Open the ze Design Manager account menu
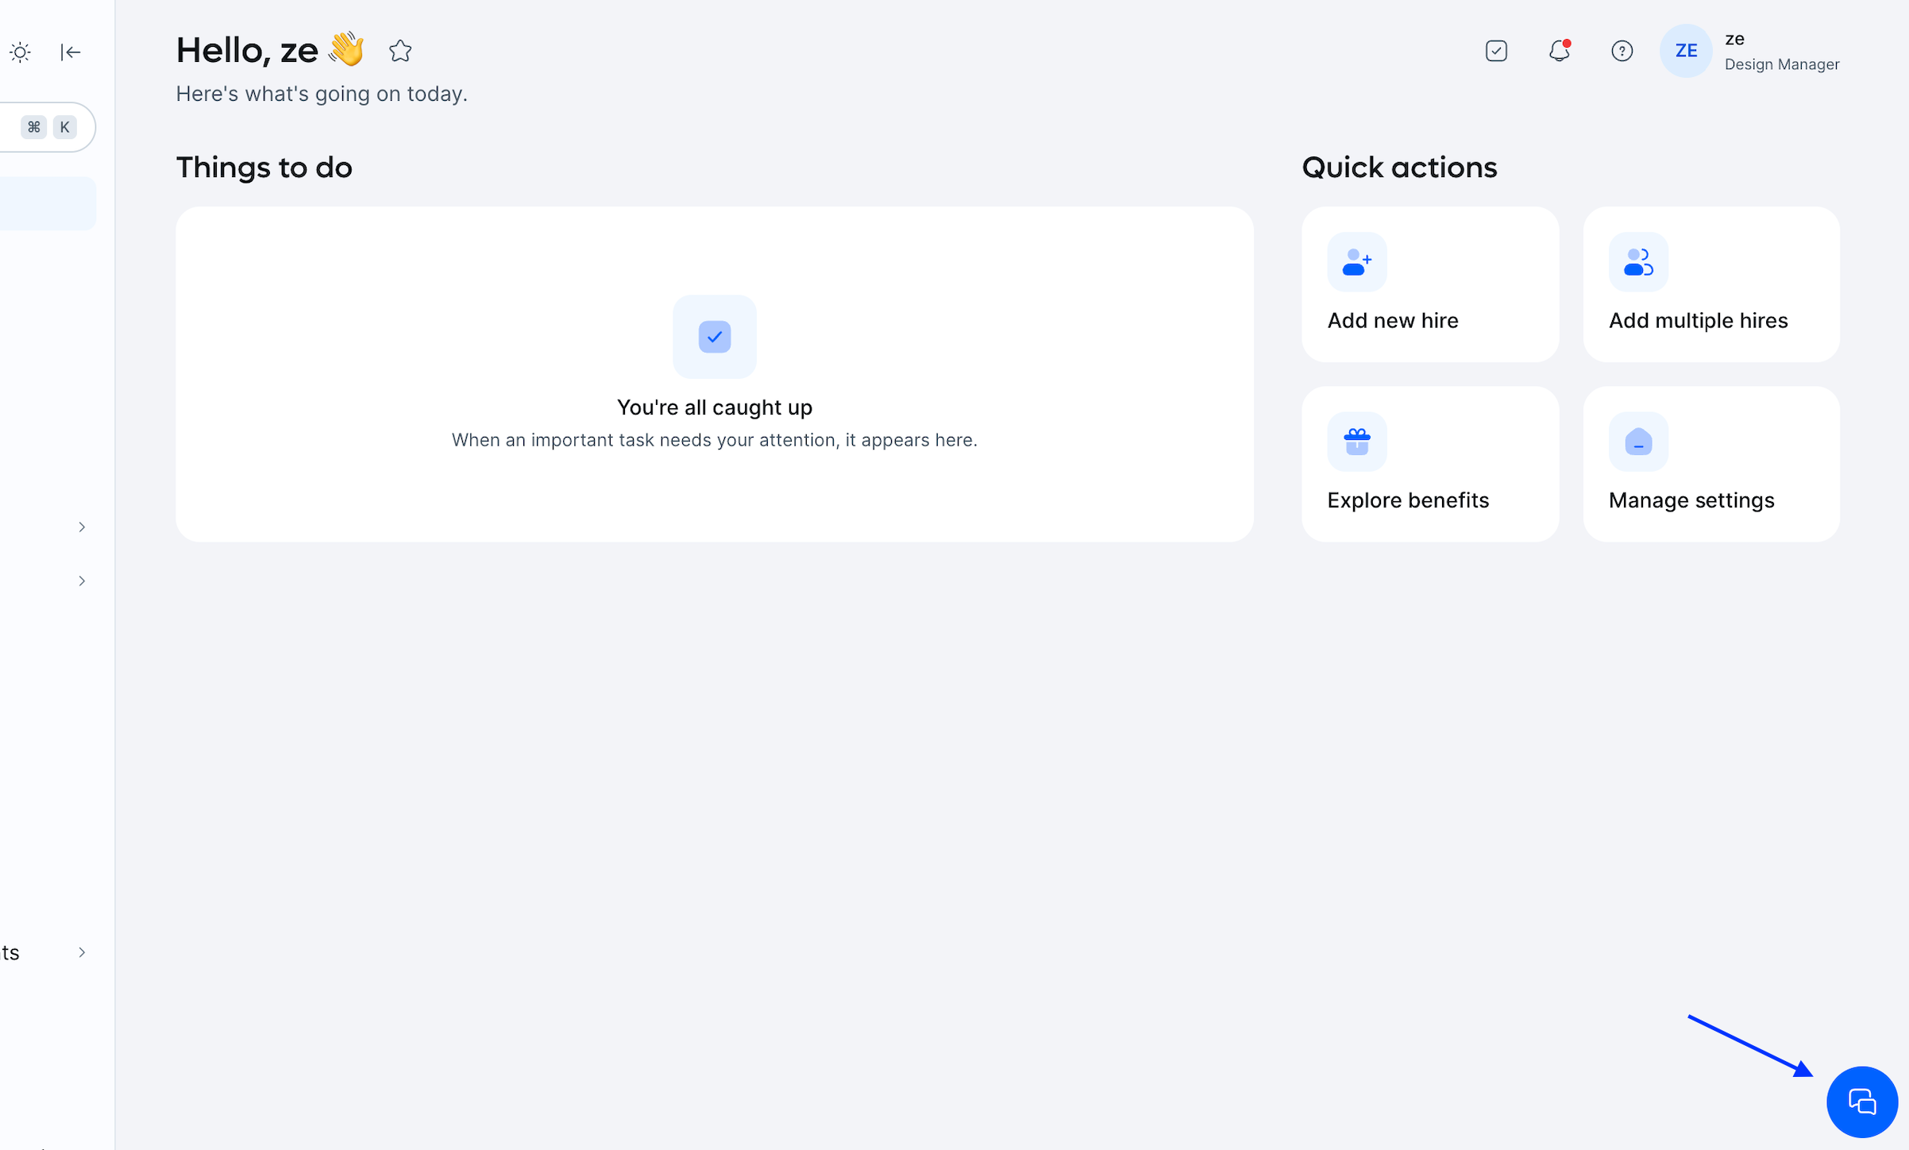1909x1150 pixels. [x=1781, y=52]
